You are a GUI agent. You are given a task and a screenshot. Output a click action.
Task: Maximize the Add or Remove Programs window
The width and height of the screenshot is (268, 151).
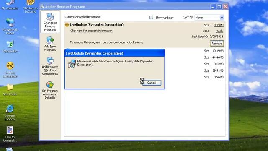coord(219,7)
